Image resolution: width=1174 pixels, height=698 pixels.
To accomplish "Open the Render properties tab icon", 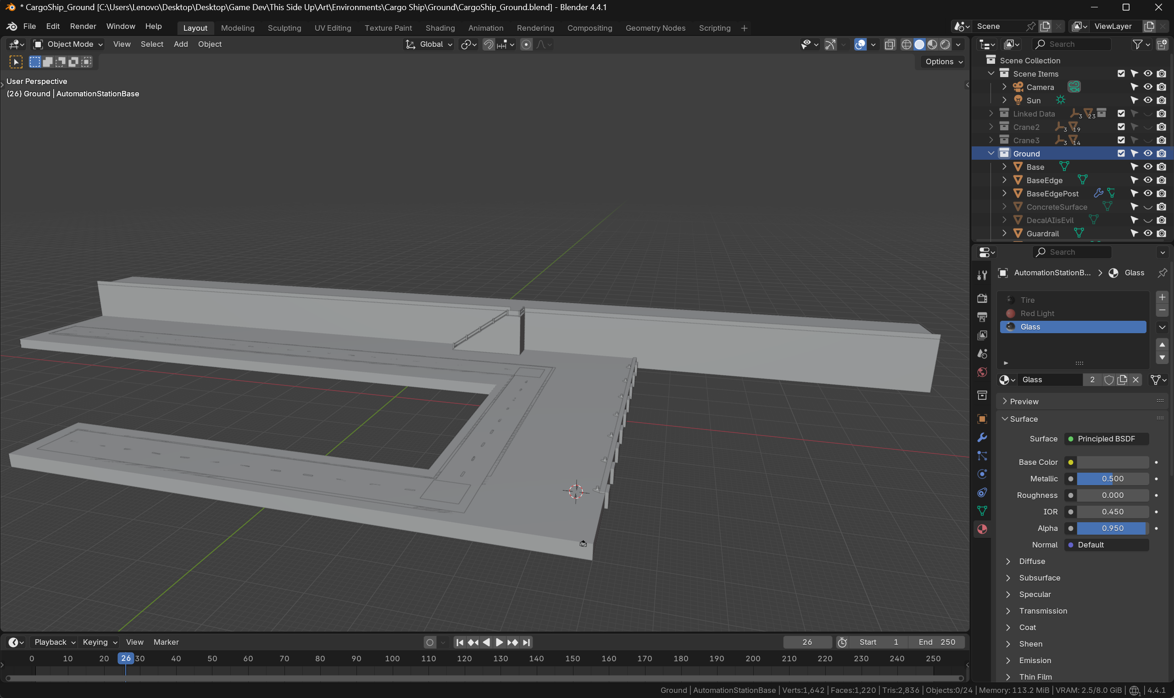I will pyautogui.click(x=982, y=298).
